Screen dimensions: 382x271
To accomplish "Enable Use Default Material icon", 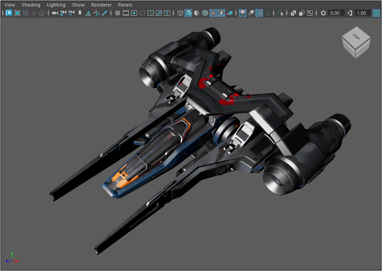I will point(197,13).
